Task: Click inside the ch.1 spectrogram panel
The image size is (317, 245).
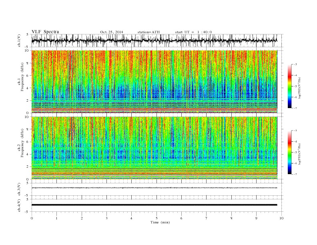Action: (x=154, y=82)
